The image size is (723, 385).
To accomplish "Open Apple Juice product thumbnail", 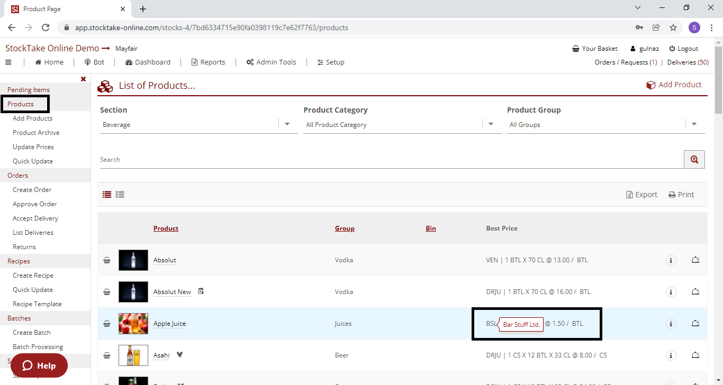I will click(x=133, y=324).
